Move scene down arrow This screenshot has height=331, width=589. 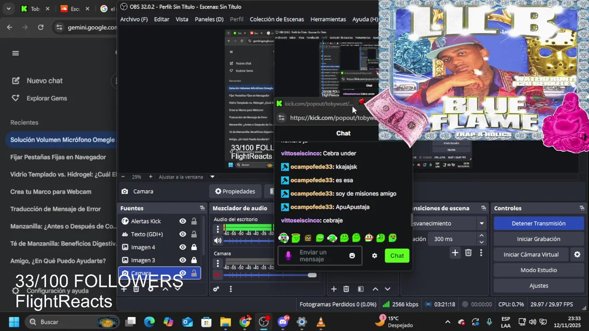coord(387,289)
